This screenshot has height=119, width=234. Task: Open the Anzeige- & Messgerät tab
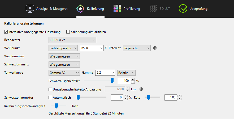(x=47, y=9)
